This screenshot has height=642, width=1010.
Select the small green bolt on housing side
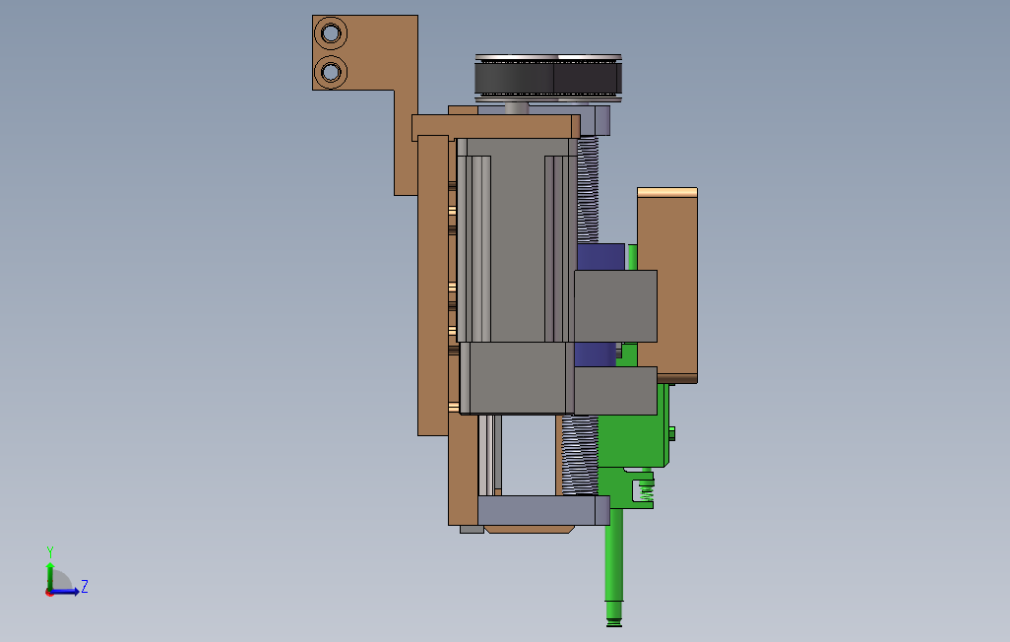pyautogui.click(x=671, y=434)
